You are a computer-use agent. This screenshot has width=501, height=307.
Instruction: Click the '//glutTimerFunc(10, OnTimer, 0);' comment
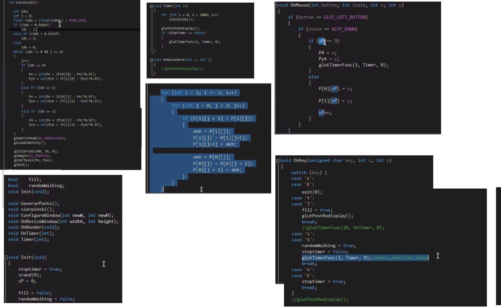pyautogui.click(x=343, y=228)
